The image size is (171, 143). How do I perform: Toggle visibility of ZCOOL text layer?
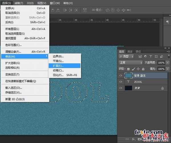click(121, 82)
